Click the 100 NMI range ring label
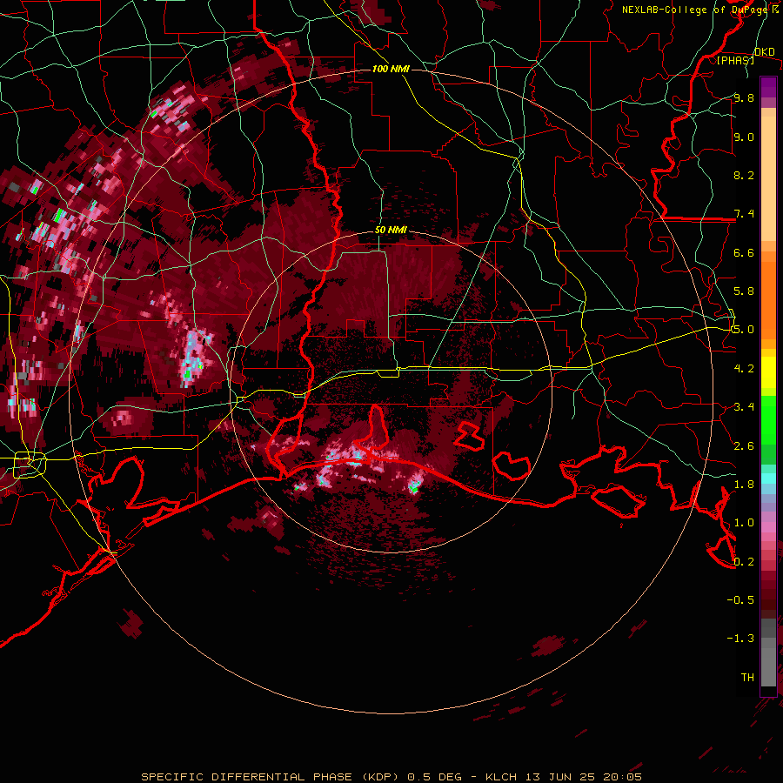The image size is (783, 783). coord(391,69)
